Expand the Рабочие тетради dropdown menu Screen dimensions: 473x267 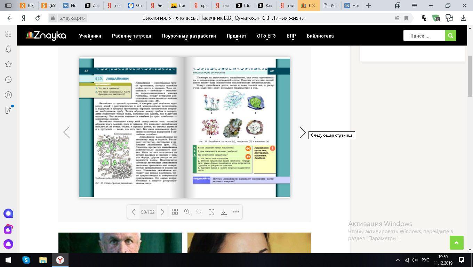(131, 36)
